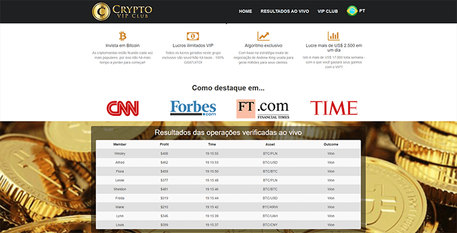Click the CNN logo
457x233 pixels.
coord(123,108)
